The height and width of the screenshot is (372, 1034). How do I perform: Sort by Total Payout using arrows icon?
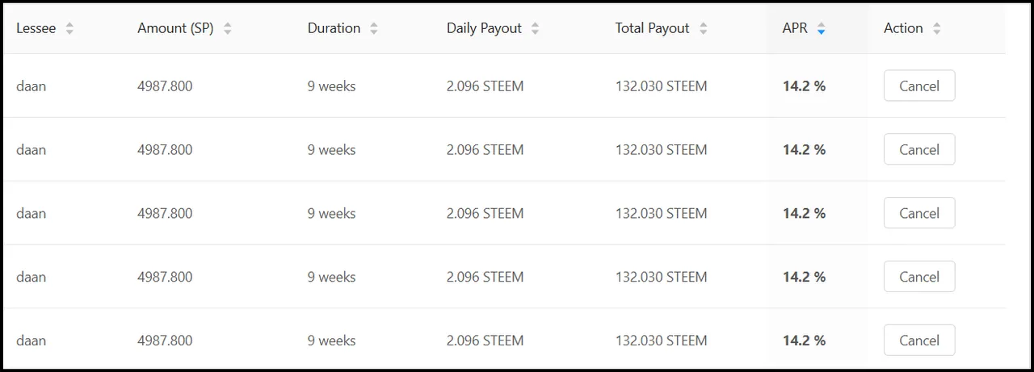[x=703, y=28]
